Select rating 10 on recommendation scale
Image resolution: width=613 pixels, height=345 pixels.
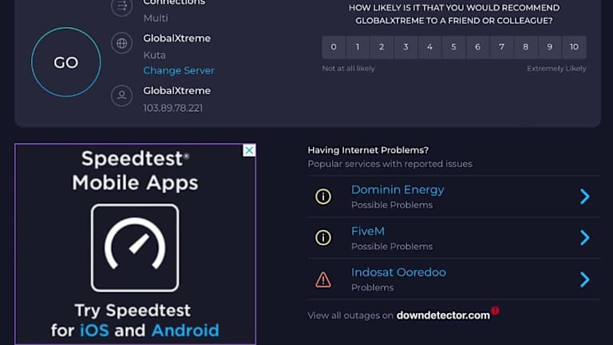[x=574, y=47]
